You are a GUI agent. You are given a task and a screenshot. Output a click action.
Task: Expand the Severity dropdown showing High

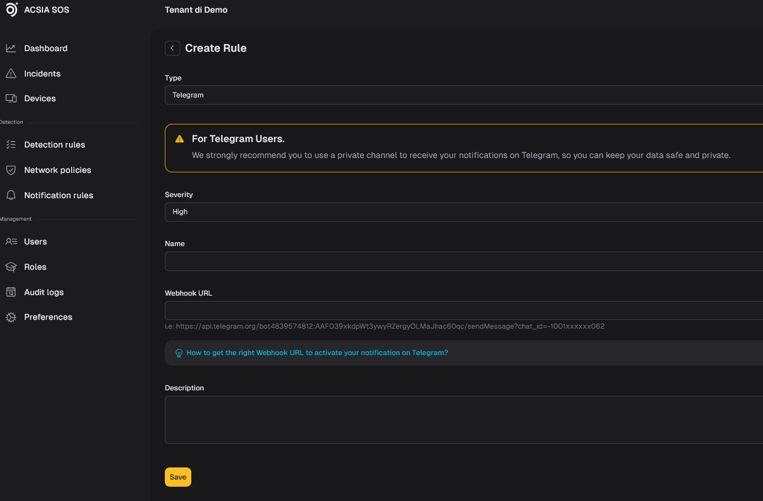pyautogui.click(x=464, y=212)
